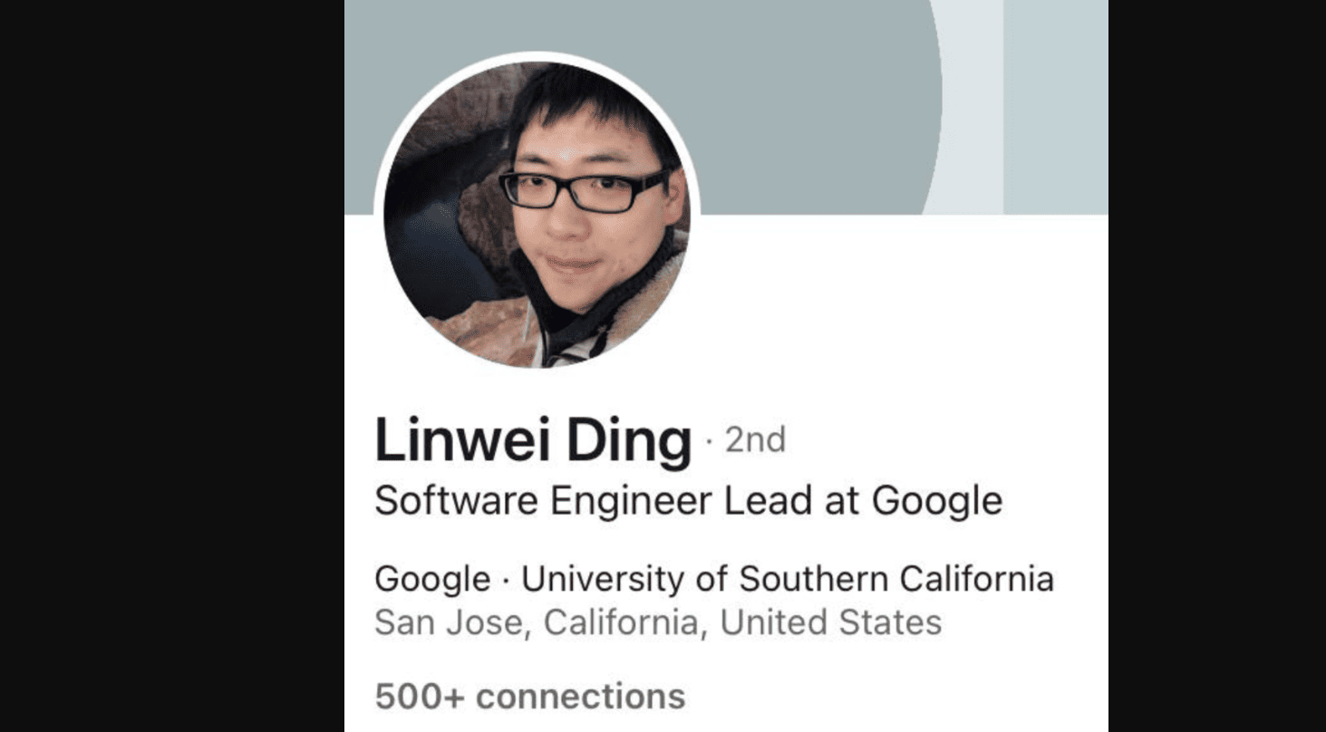
Task: Click the word Google ending the headline
Action: click(x=937, y=502)
